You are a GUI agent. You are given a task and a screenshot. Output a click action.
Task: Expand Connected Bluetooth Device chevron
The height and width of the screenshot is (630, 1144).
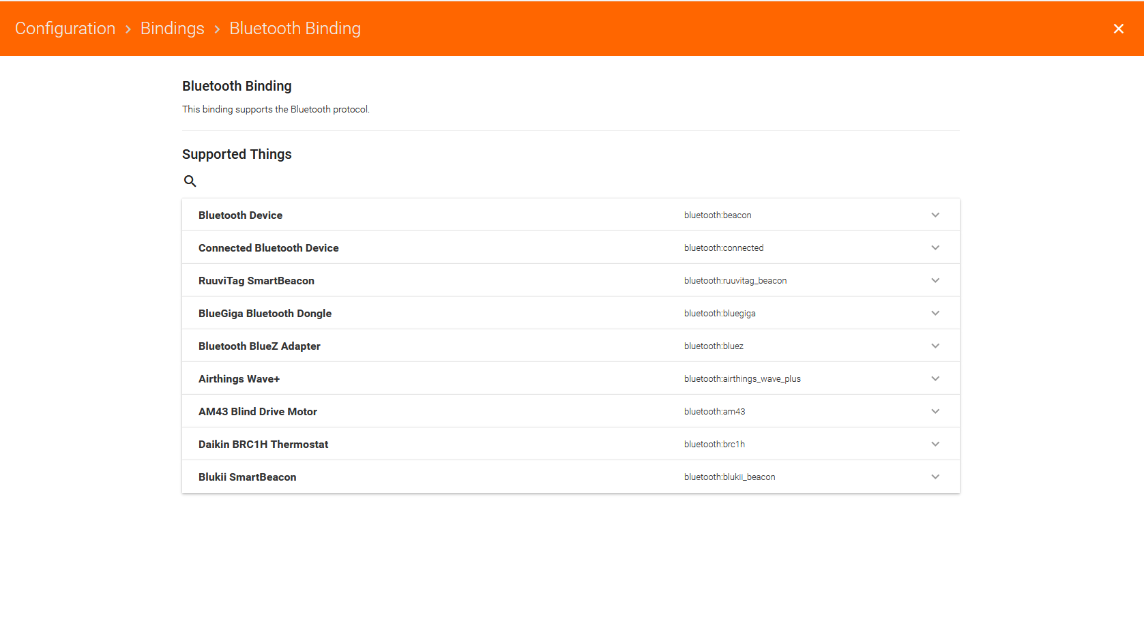pyautogui.click(x=935, y=248)
